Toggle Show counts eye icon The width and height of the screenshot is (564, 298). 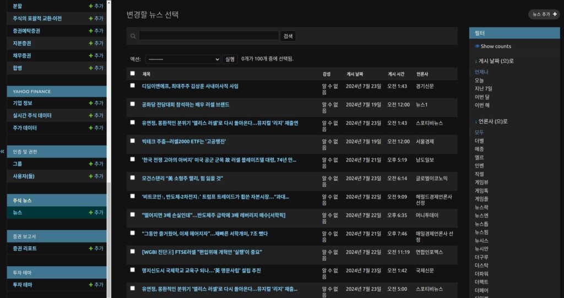coord(478,46)
